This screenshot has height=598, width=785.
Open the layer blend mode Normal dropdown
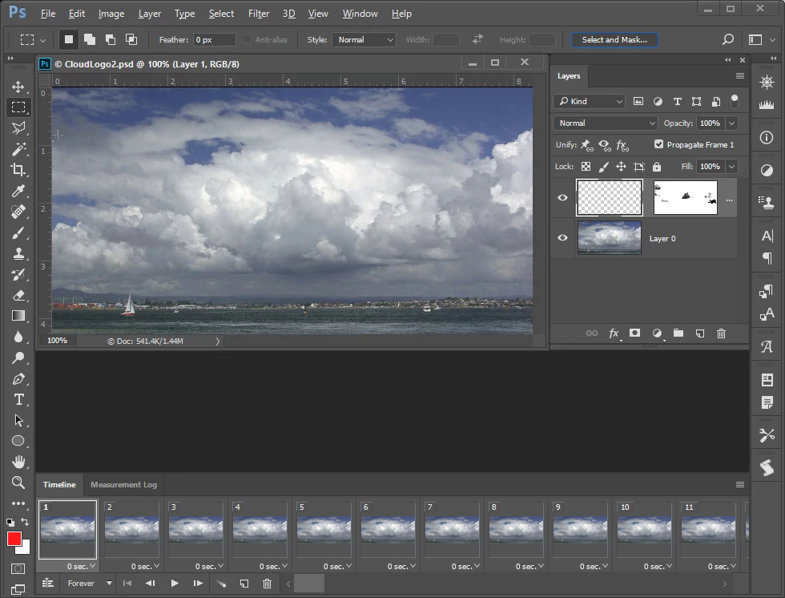605,123
